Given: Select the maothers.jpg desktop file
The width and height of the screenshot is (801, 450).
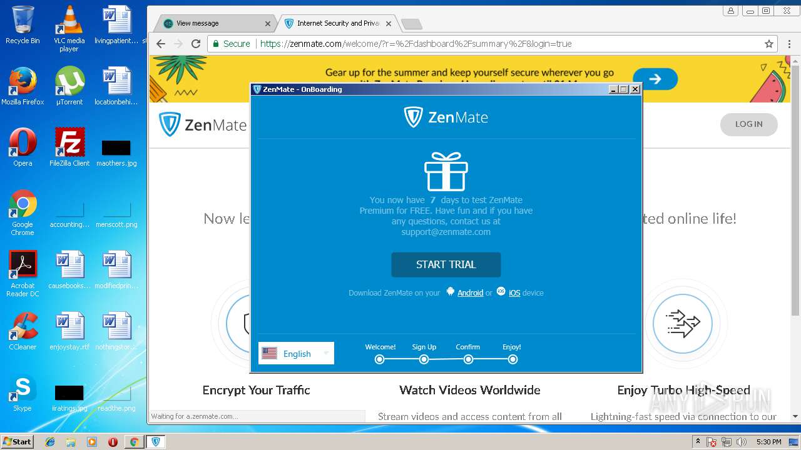Looking at the screenshot, I should point(116,152).
